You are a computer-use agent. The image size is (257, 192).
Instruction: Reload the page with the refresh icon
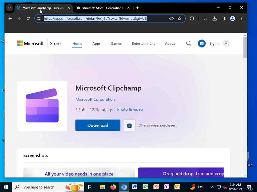click(x=28, y=18)
